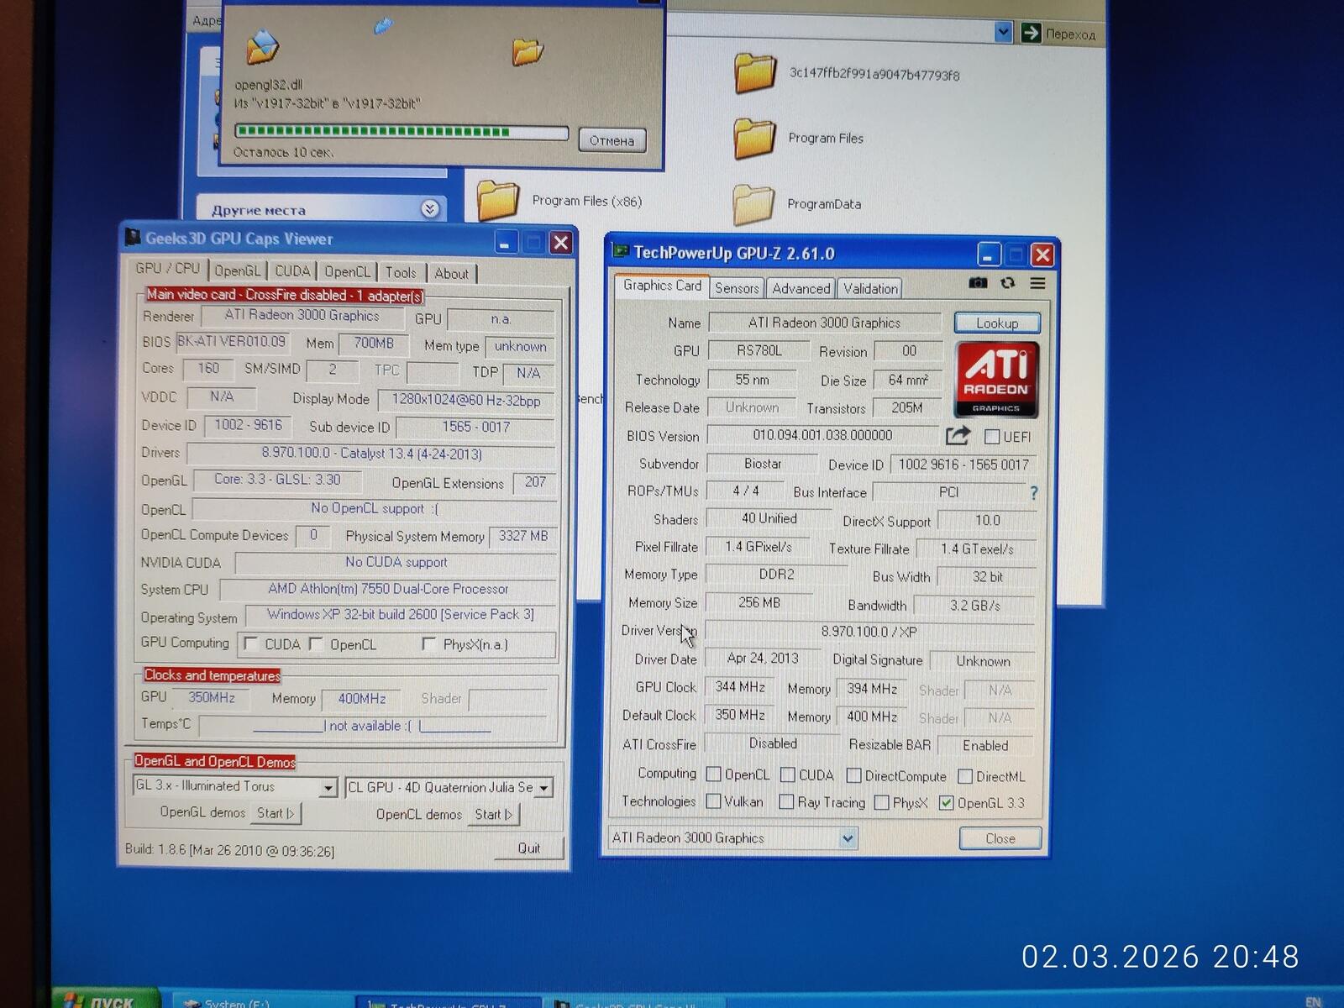Open the About tab in GPU Caps Viewer
1344x1008 pixels.
coord(452,273)
